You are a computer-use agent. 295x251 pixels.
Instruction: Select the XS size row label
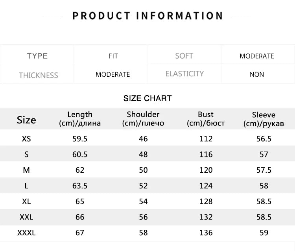click(x=26, y=139)
